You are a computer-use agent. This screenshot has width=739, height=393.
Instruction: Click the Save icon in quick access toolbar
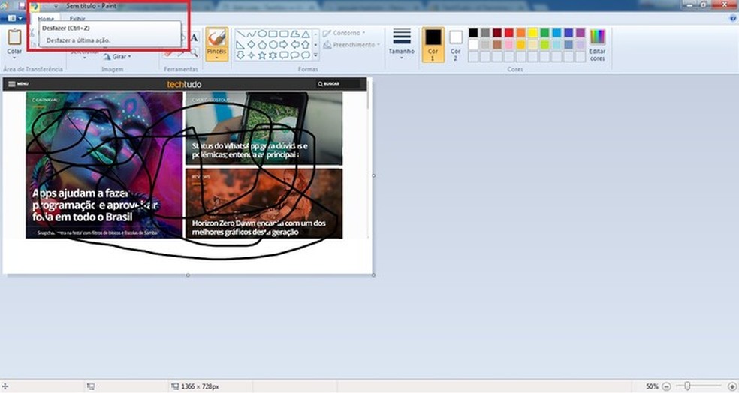pos(22,6)
